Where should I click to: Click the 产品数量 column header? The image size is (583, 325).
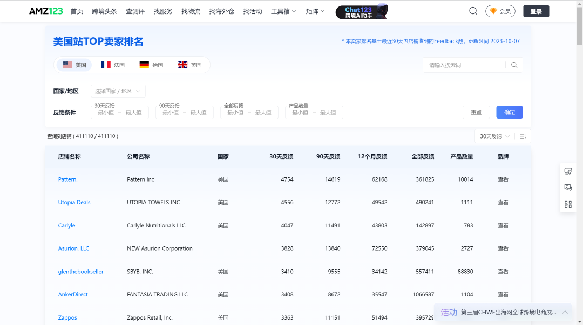pos(462,157)
